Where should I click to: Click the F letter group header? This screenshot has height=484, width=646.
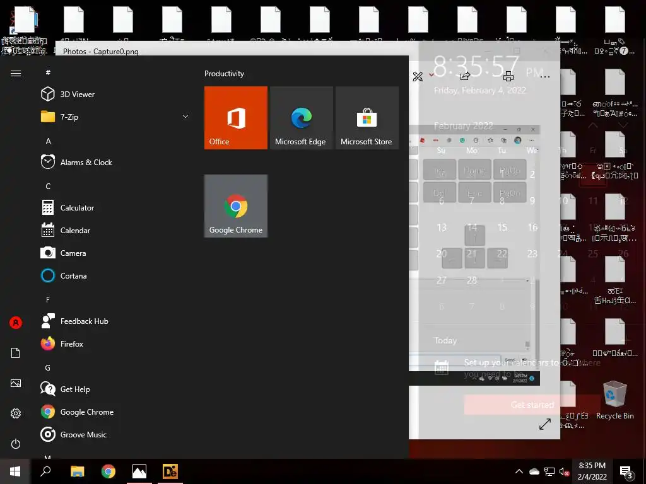48,299
